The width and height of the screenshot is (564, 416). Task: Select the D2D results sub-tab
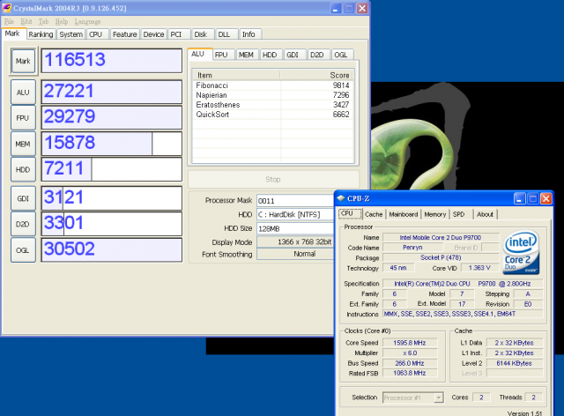coord(317,55)
